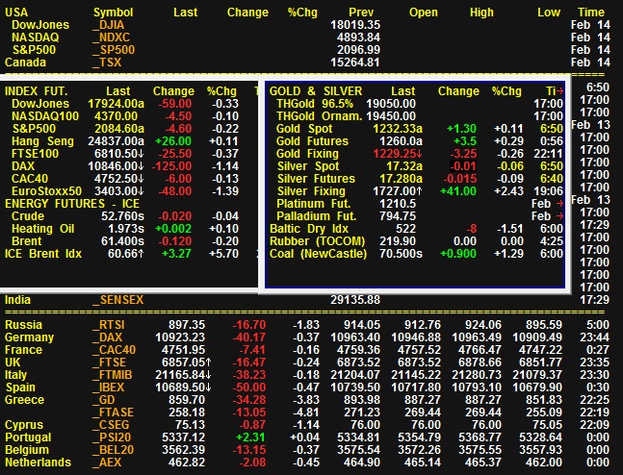This screenshot has width=623, height=475.
Task: Select EuroStoxx50 futures label
Action: [x=46, y=191]
